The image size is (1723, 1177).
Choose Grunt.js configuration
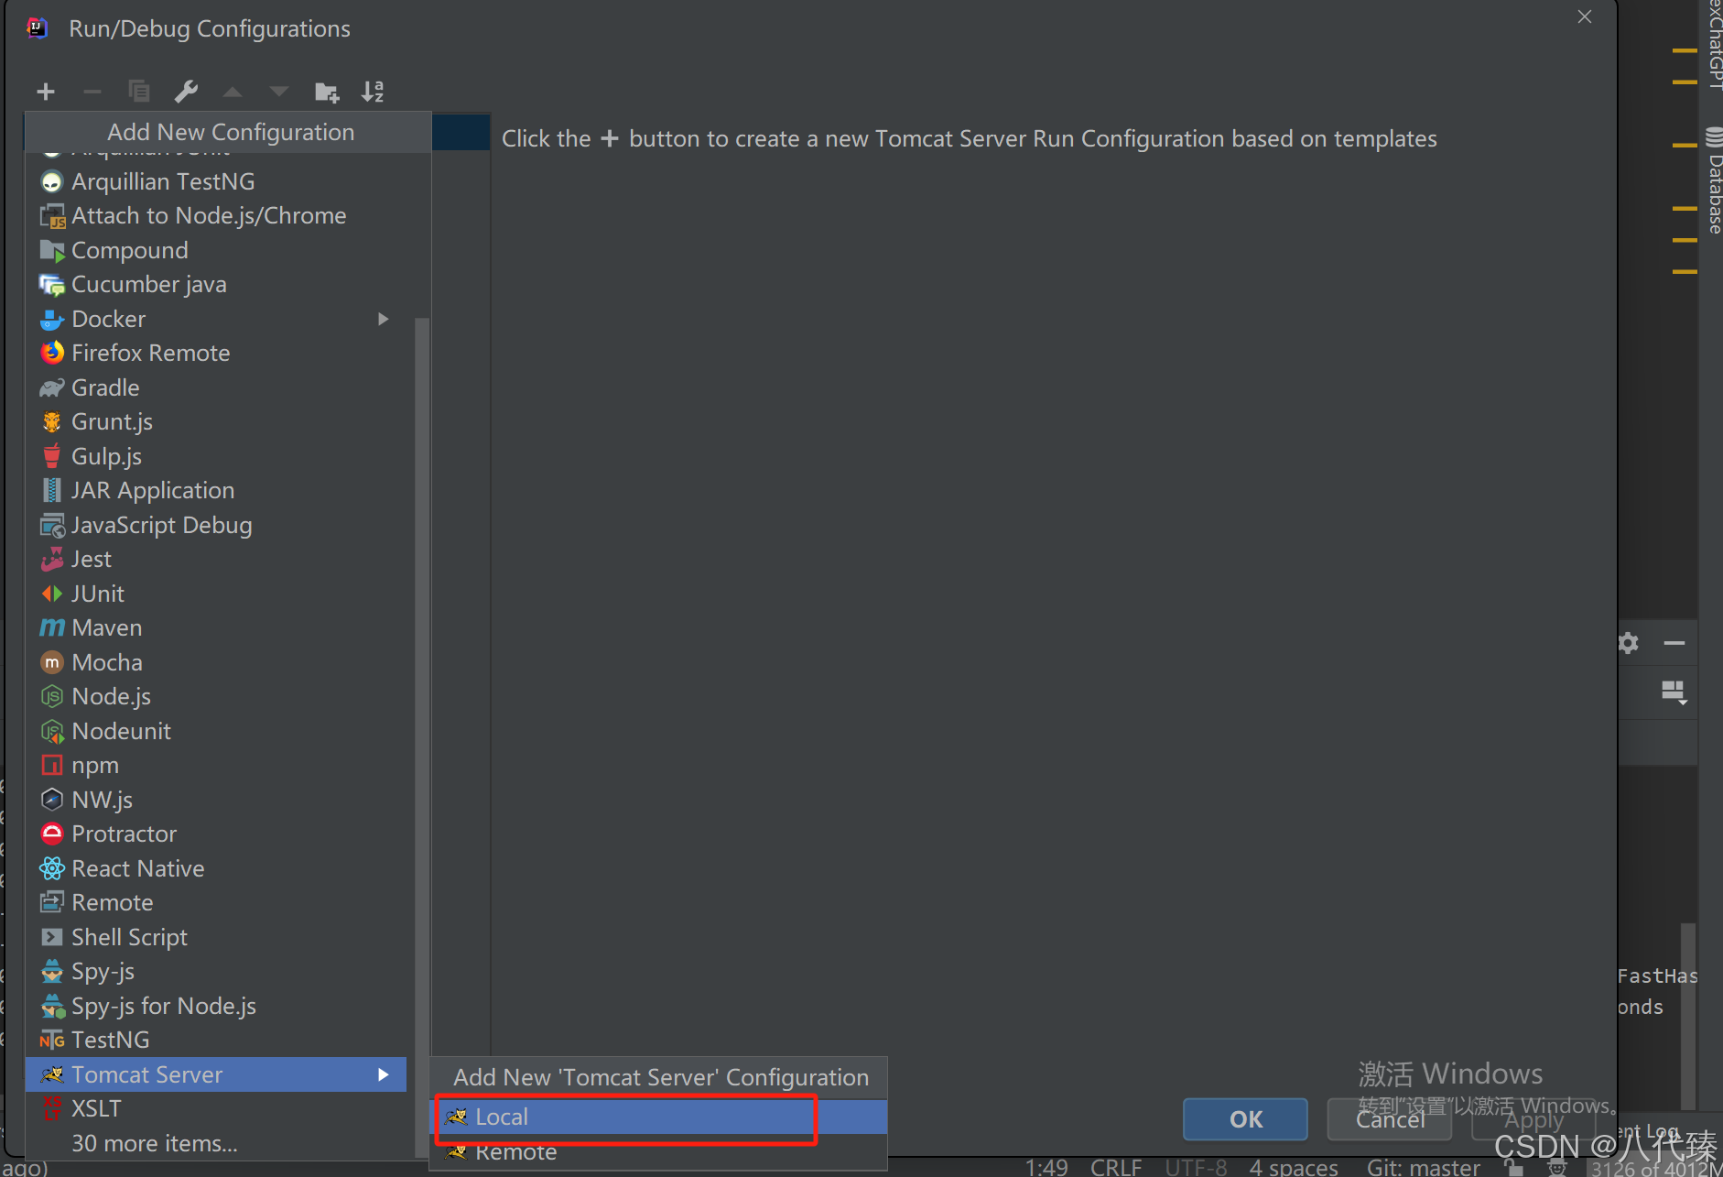216,421
